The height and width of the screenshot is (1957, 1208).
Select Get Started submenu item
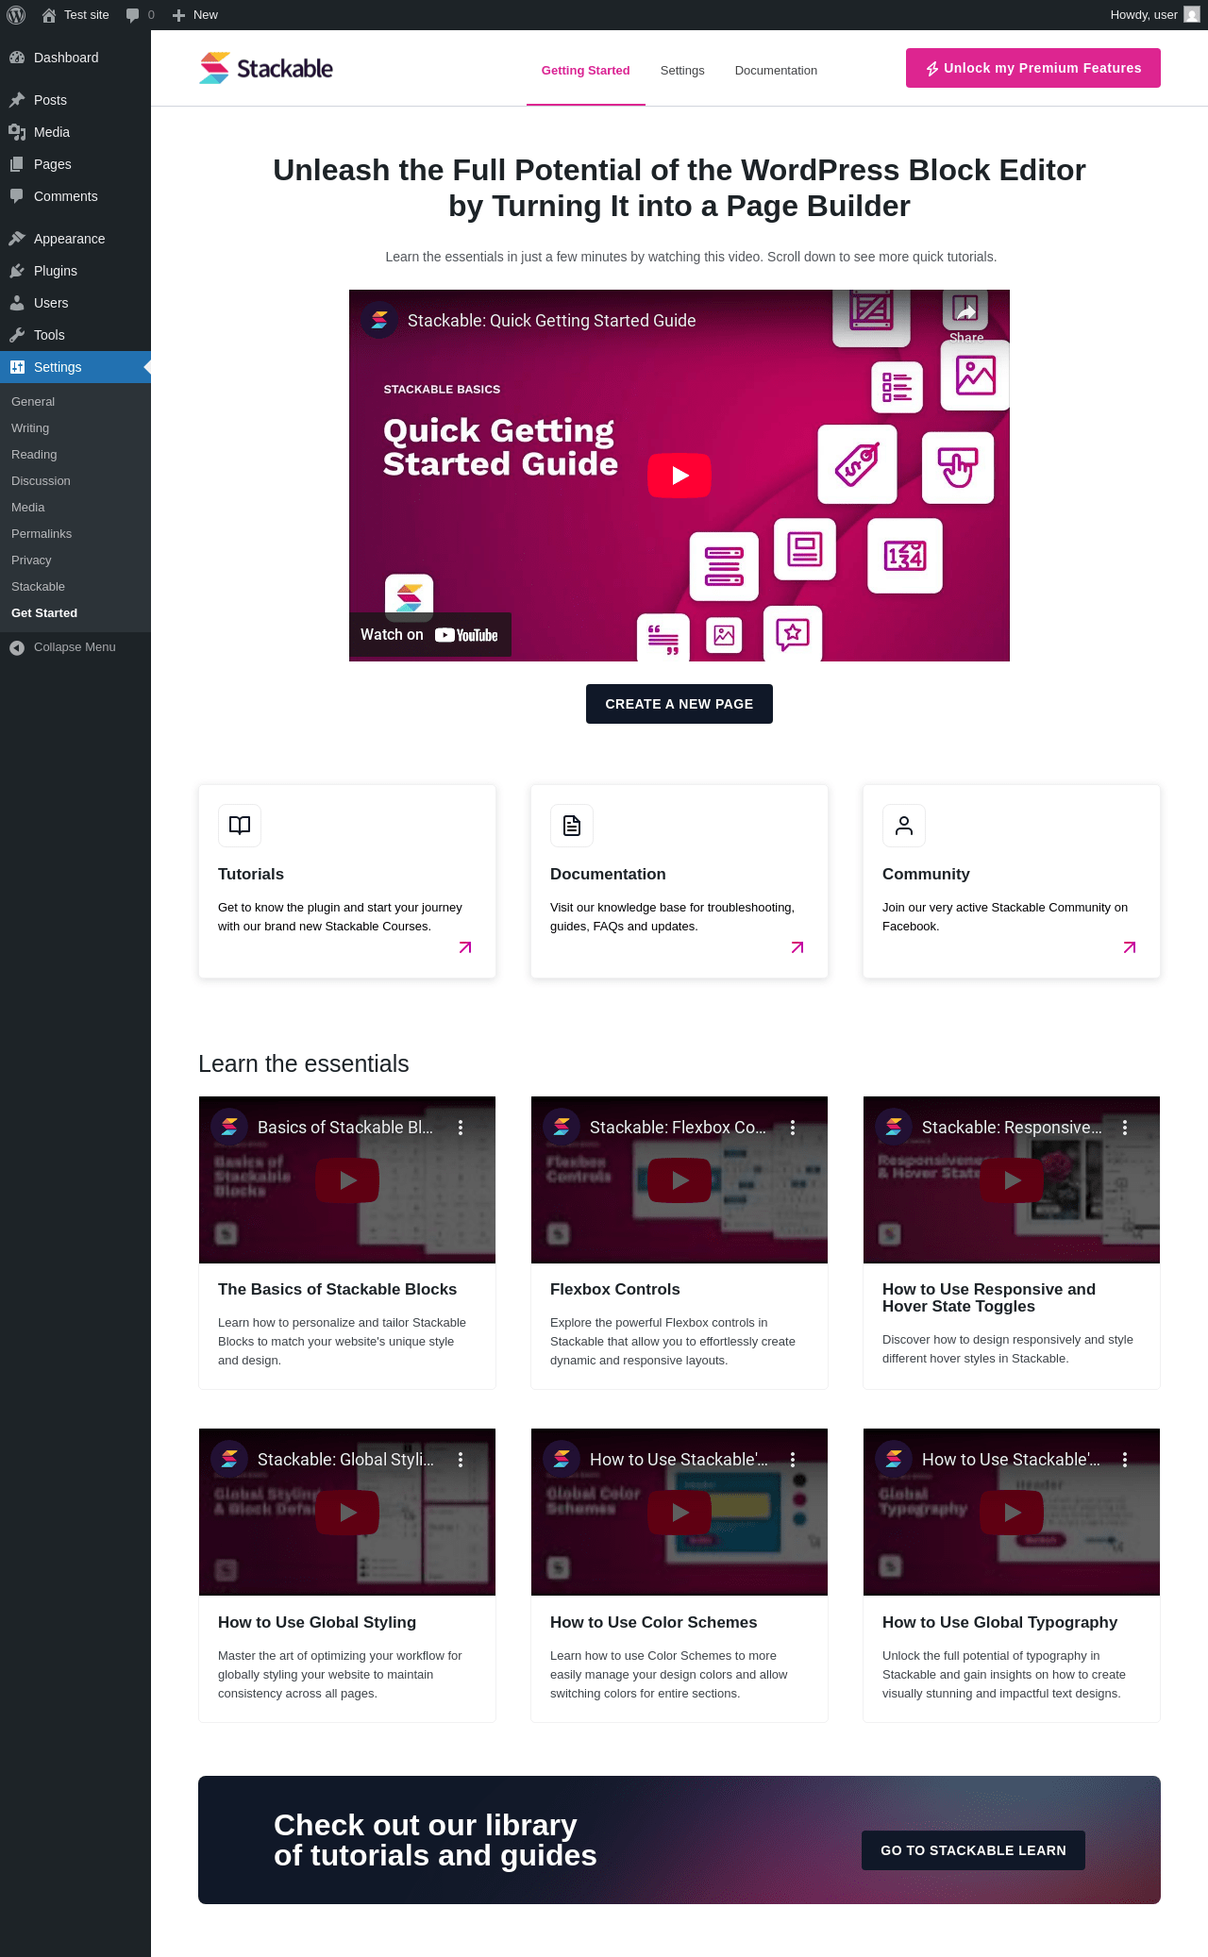75,613
